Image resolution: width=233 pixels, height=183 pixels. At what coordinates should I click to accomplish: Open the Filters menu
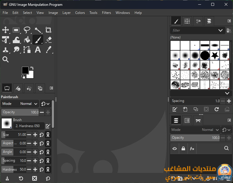click(x=106, y=13)
